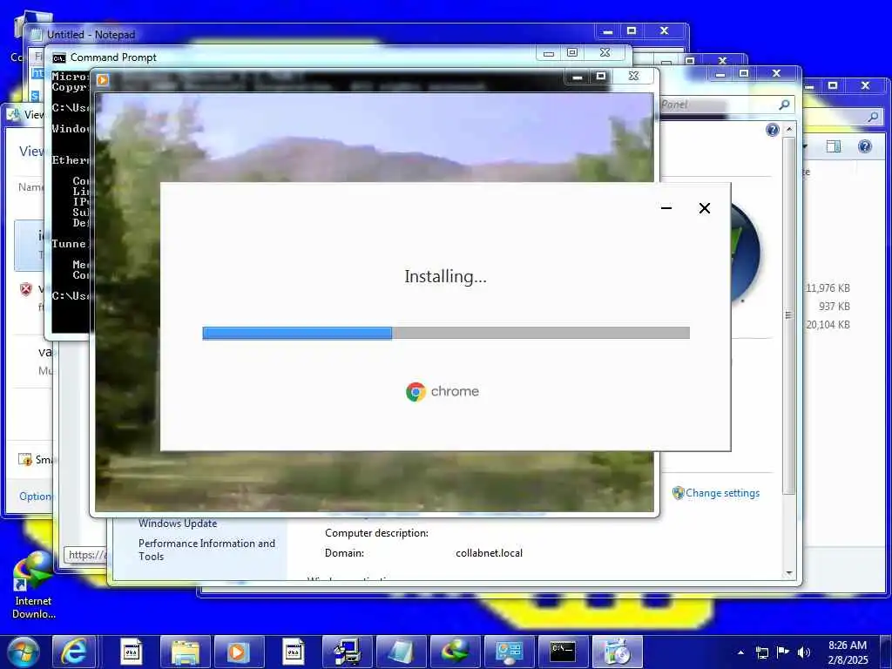Switch to Command Prompt taskbar icon
This screenshot has width=892, height=669.
[x=564, y=652]
